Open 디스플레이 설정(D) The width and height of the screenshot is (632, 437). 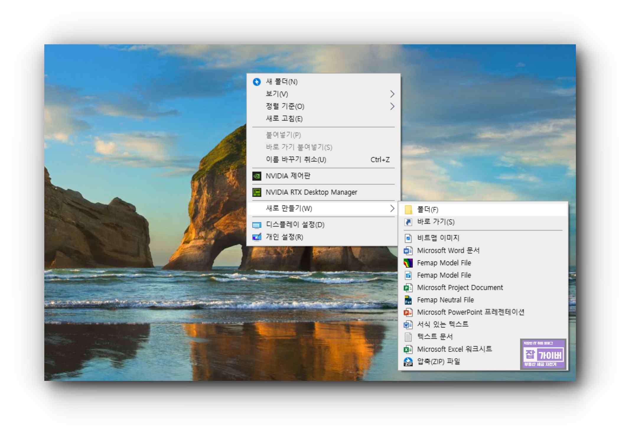point(295,225)
